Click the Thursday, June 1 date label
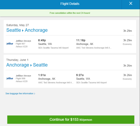 17,60
